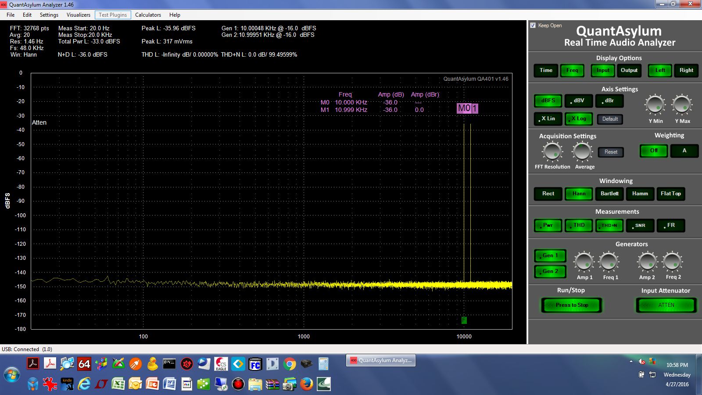Open the Visualizers menu
Image resolution: width=702 pixels, height=395 pixels.
point(79,15)
